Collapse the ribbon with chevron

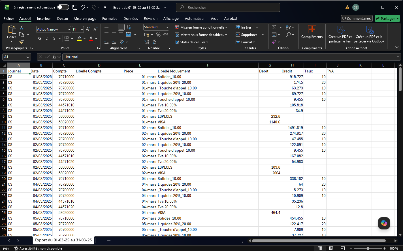tap(397, 47)
